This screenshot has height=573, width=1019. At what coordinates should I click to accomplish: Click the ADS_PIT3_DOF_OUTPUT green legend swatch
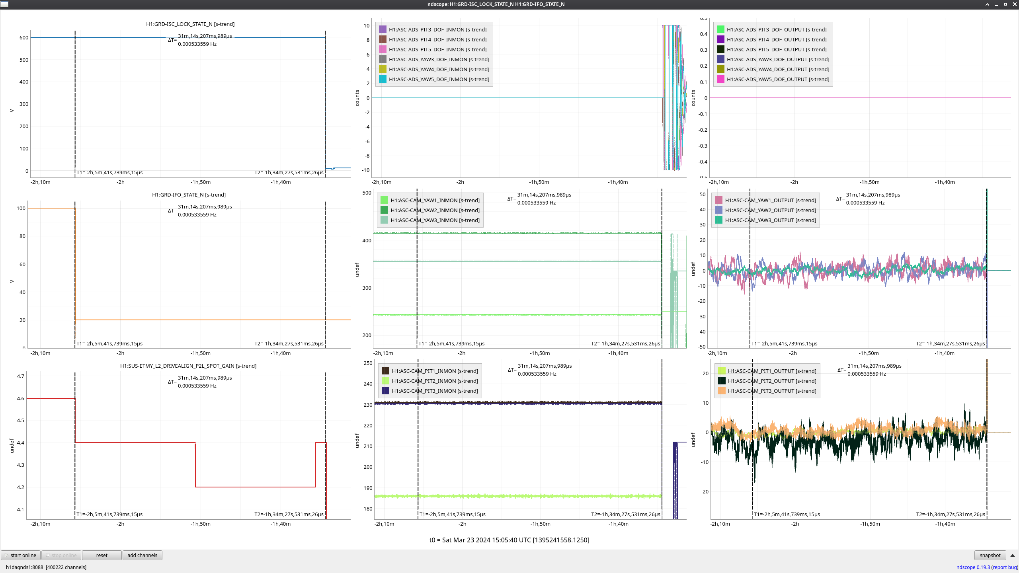720,29
